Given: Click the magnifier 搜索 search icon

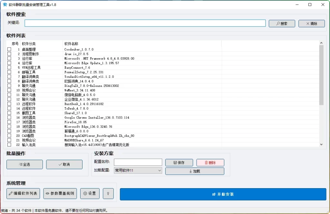Looking at the screenshot, I should [x=278, y=23].
